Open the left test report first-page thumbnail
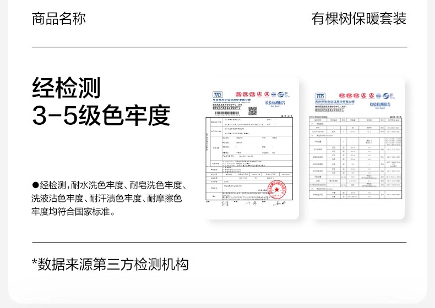435x308 pixels. (252, 148)
